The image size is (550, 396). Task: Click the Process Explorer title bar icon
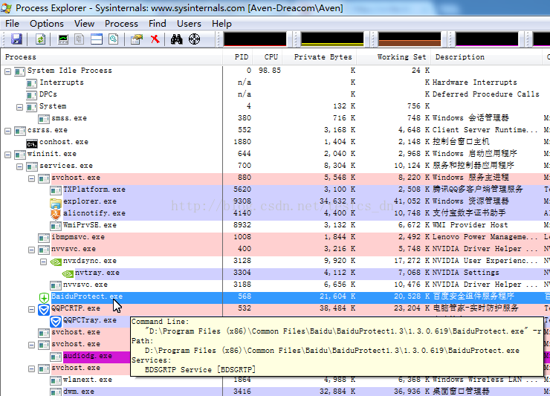pos(6,7)
